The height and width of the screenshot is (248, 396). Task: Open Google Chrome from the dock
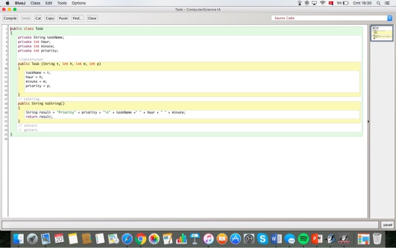click(x=140, y=238)
